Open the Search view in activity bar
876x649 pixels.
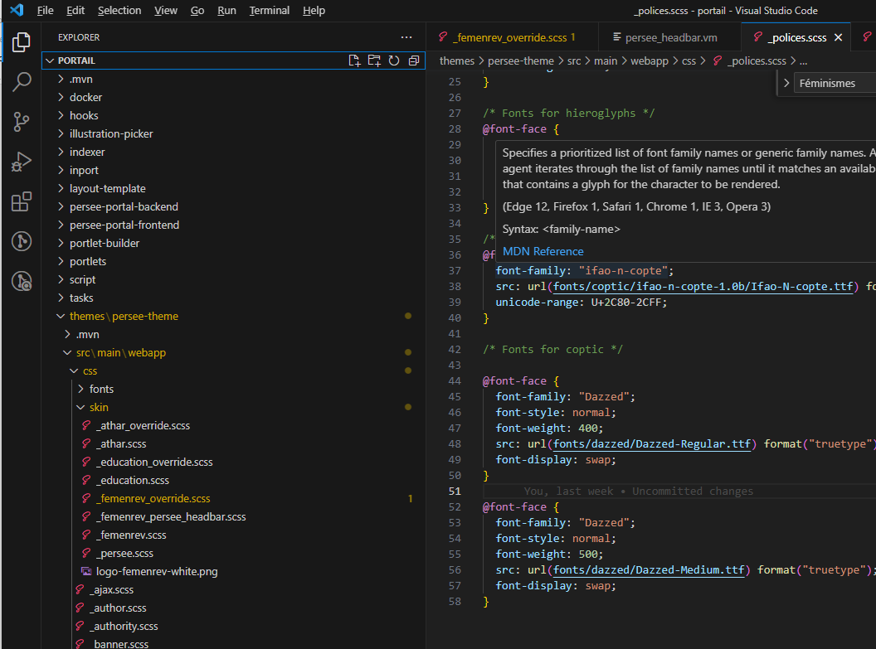(x=22, y=81)
